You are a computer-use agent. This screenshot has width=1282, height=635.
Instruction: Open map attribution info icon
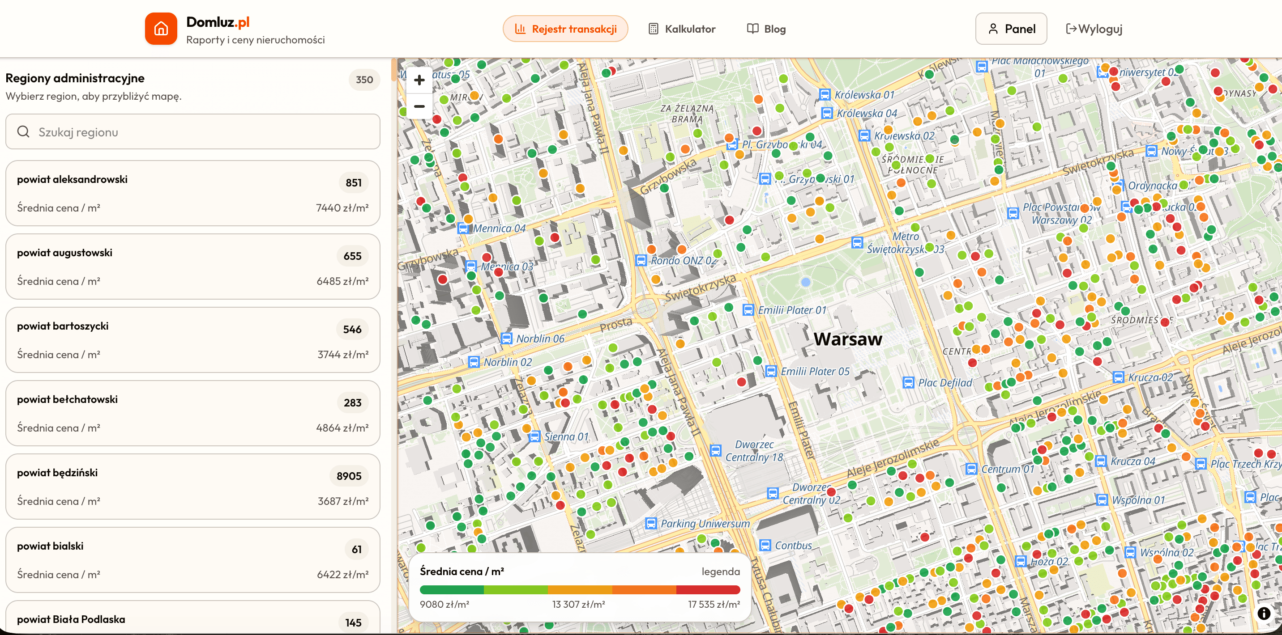pos(1264,613)
